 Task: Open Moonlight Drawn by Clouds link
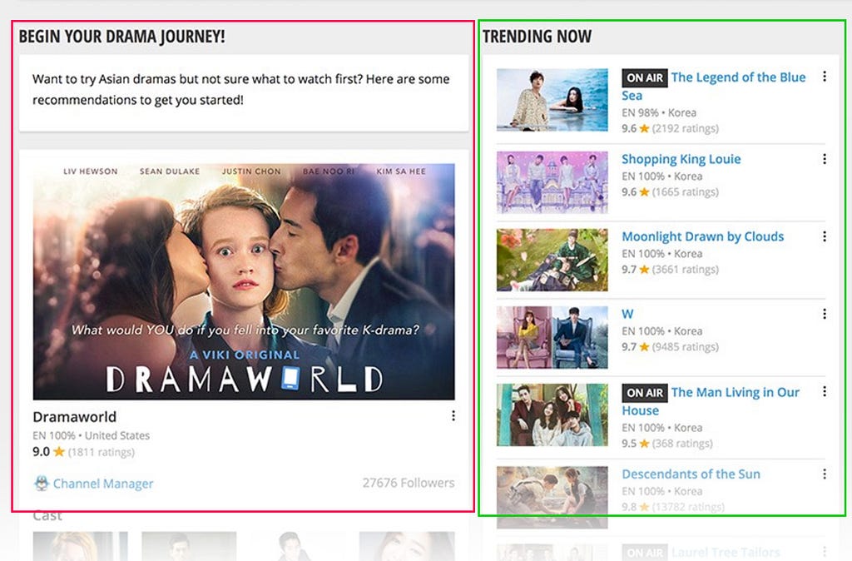(702, 236)
